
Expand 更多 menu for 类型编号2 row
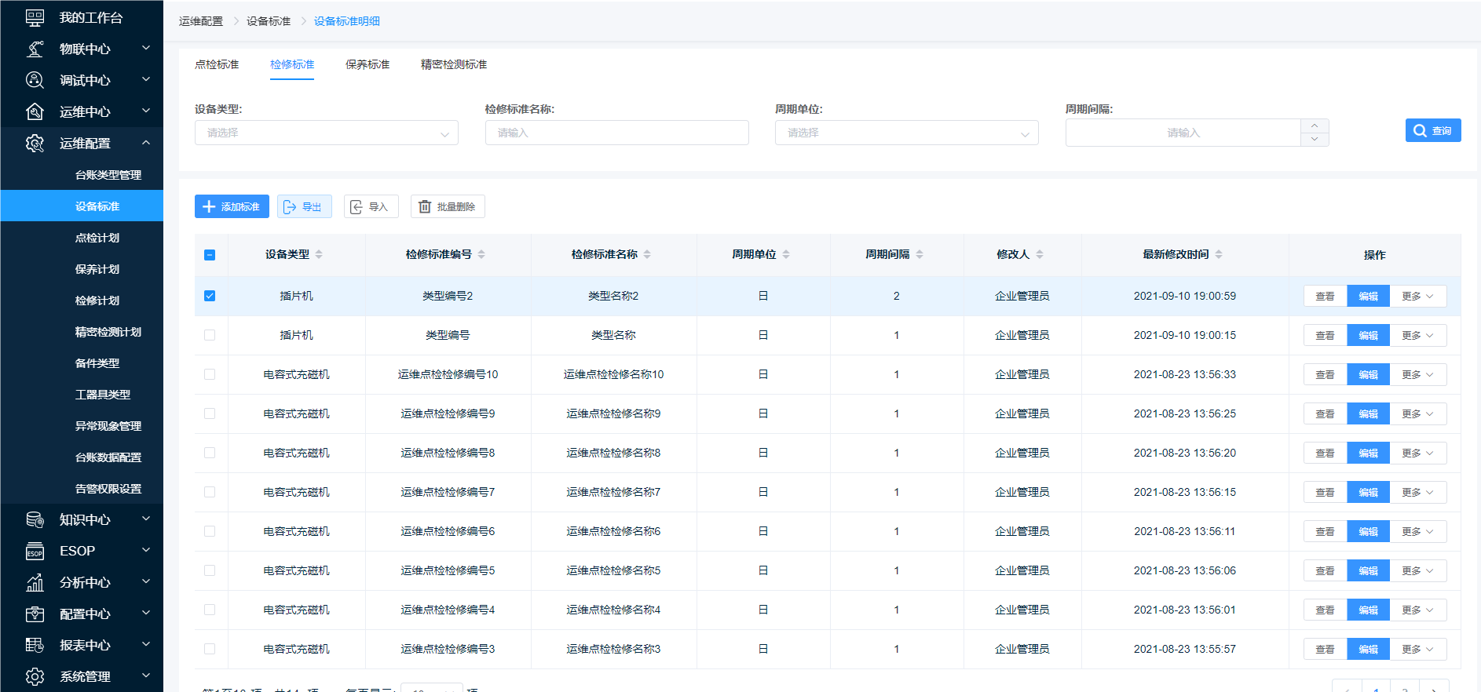[1417, 296]
